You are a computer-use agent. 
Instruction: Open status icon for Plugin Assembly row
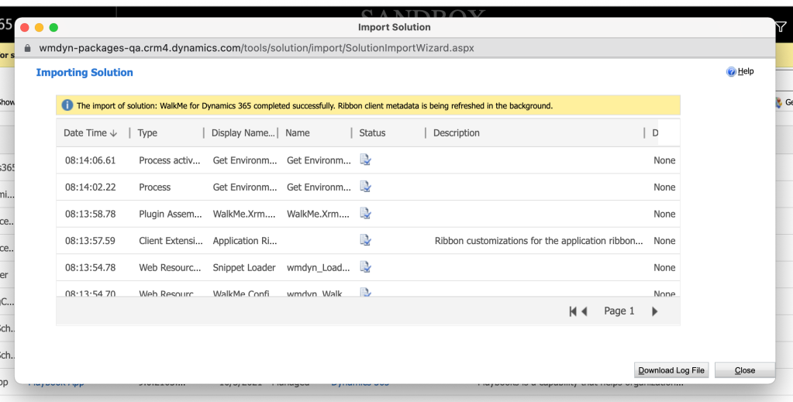pyautogui.click(x=366, y=214)
